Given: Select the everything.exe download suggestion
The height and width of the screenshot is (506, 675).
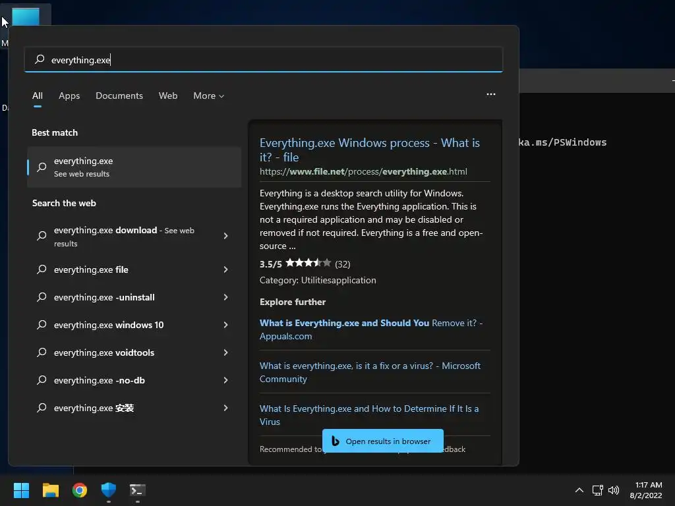Looking at the screenshot, I should [124, 237].
